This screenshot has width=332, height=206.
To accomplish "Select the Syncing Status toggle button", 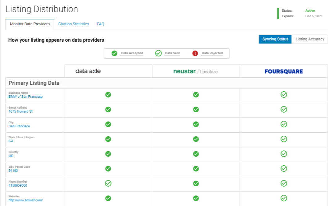I will coord(275,39).
